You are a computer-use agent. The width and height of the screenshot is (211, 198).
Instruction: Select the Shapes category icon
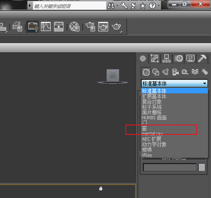click(156, 72)
